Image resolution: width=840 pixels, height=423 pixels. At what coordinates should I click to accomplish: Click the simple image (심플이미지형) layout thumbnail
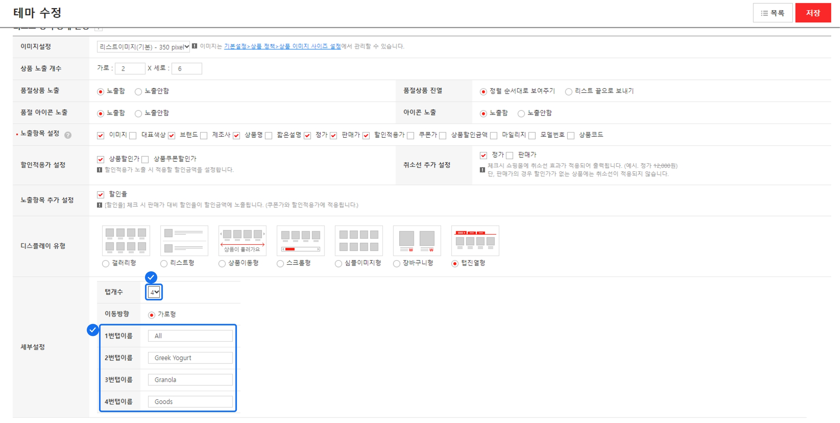point(359,240)
